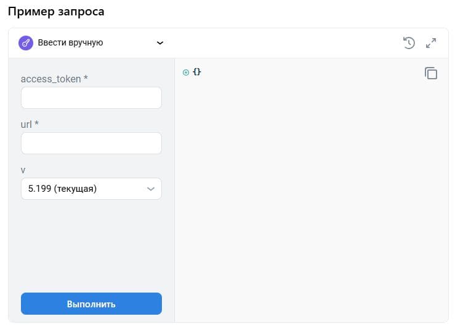Open the "Ввести вручную" token mode dropdown
The width and height of the screenshot is (455, 327).
70,43
